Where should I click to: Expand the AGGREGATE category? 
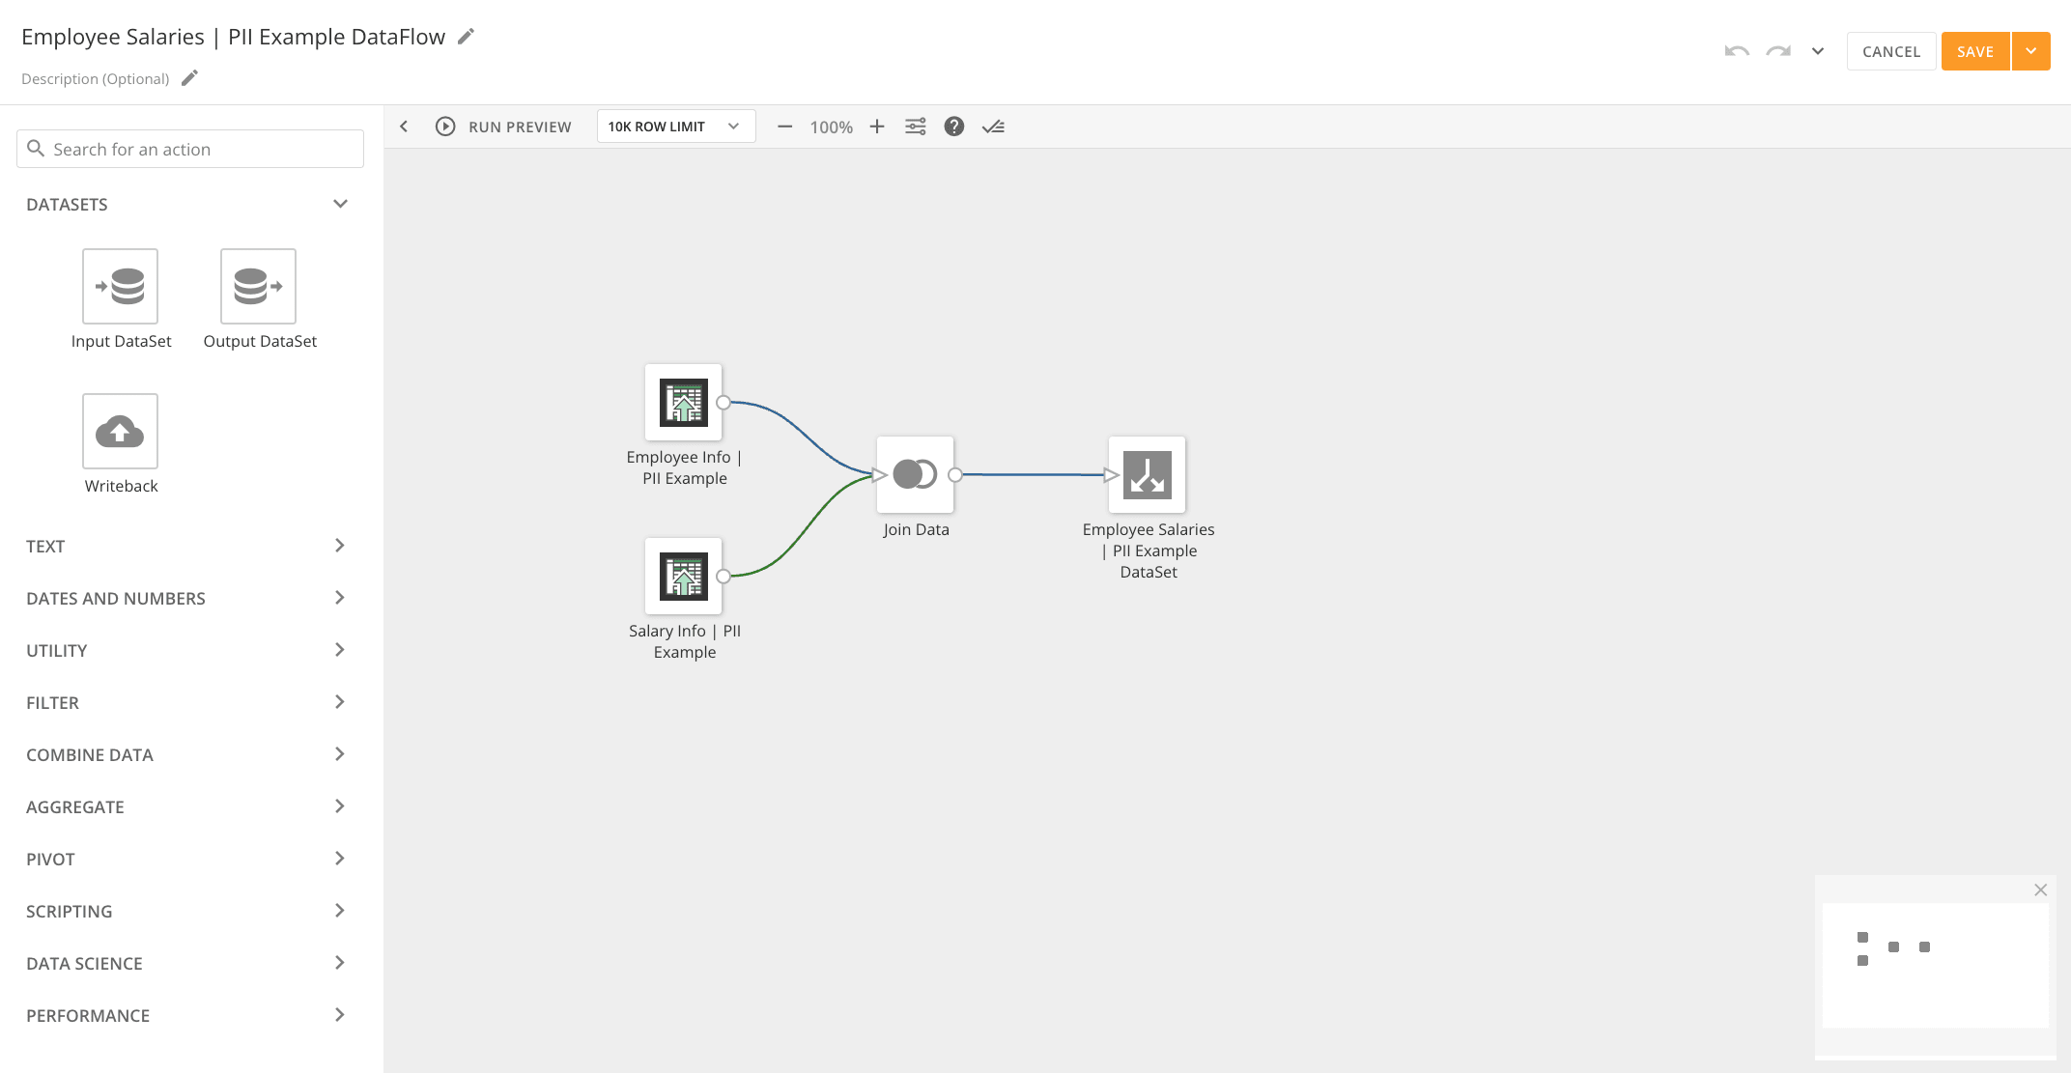tap(185, 806)
